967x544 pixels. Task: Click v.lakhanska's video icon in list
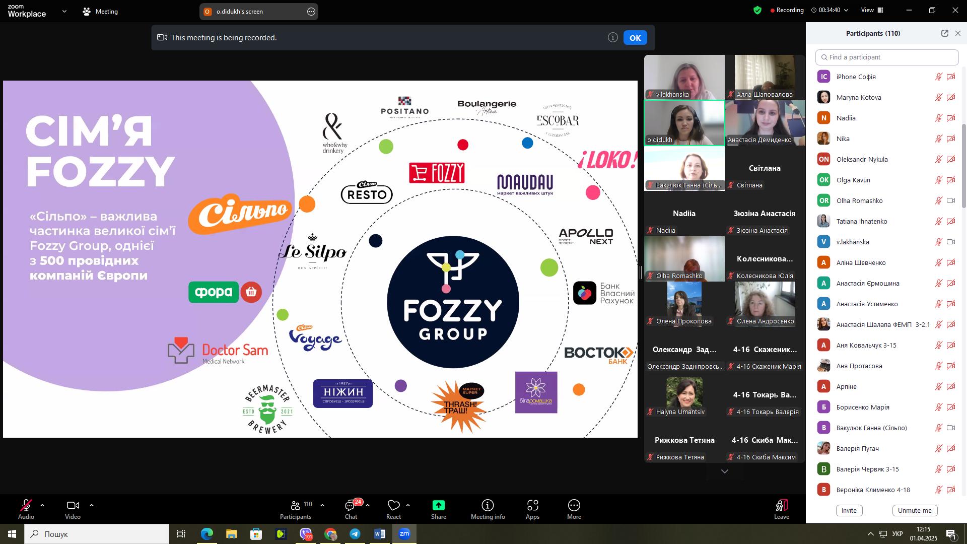click(951, 242)
